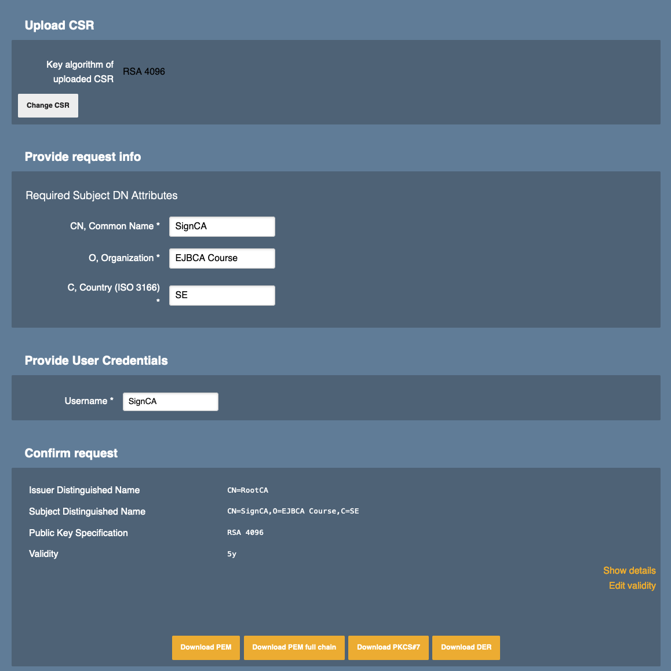Image resolution: width=671 pixels, height=671 pixels.
Task: Click the Subject Distinguished Name value text
Action: pyautogui.click(x=293, y=511)
